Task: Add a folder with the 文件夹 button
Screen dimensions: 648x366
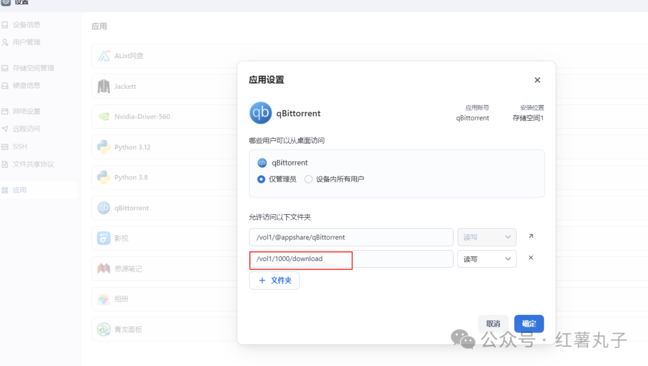Action: click(274, 280)
